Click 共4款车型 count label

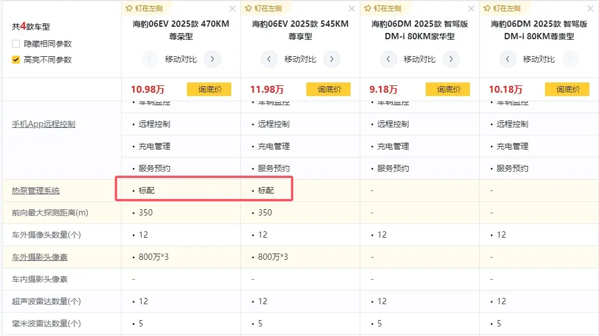[x=31, y=26]
